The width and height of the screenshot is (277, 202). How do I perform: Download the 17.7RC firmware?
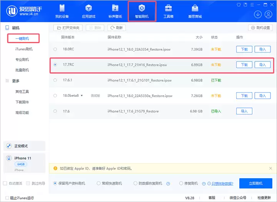coord(244,65)
